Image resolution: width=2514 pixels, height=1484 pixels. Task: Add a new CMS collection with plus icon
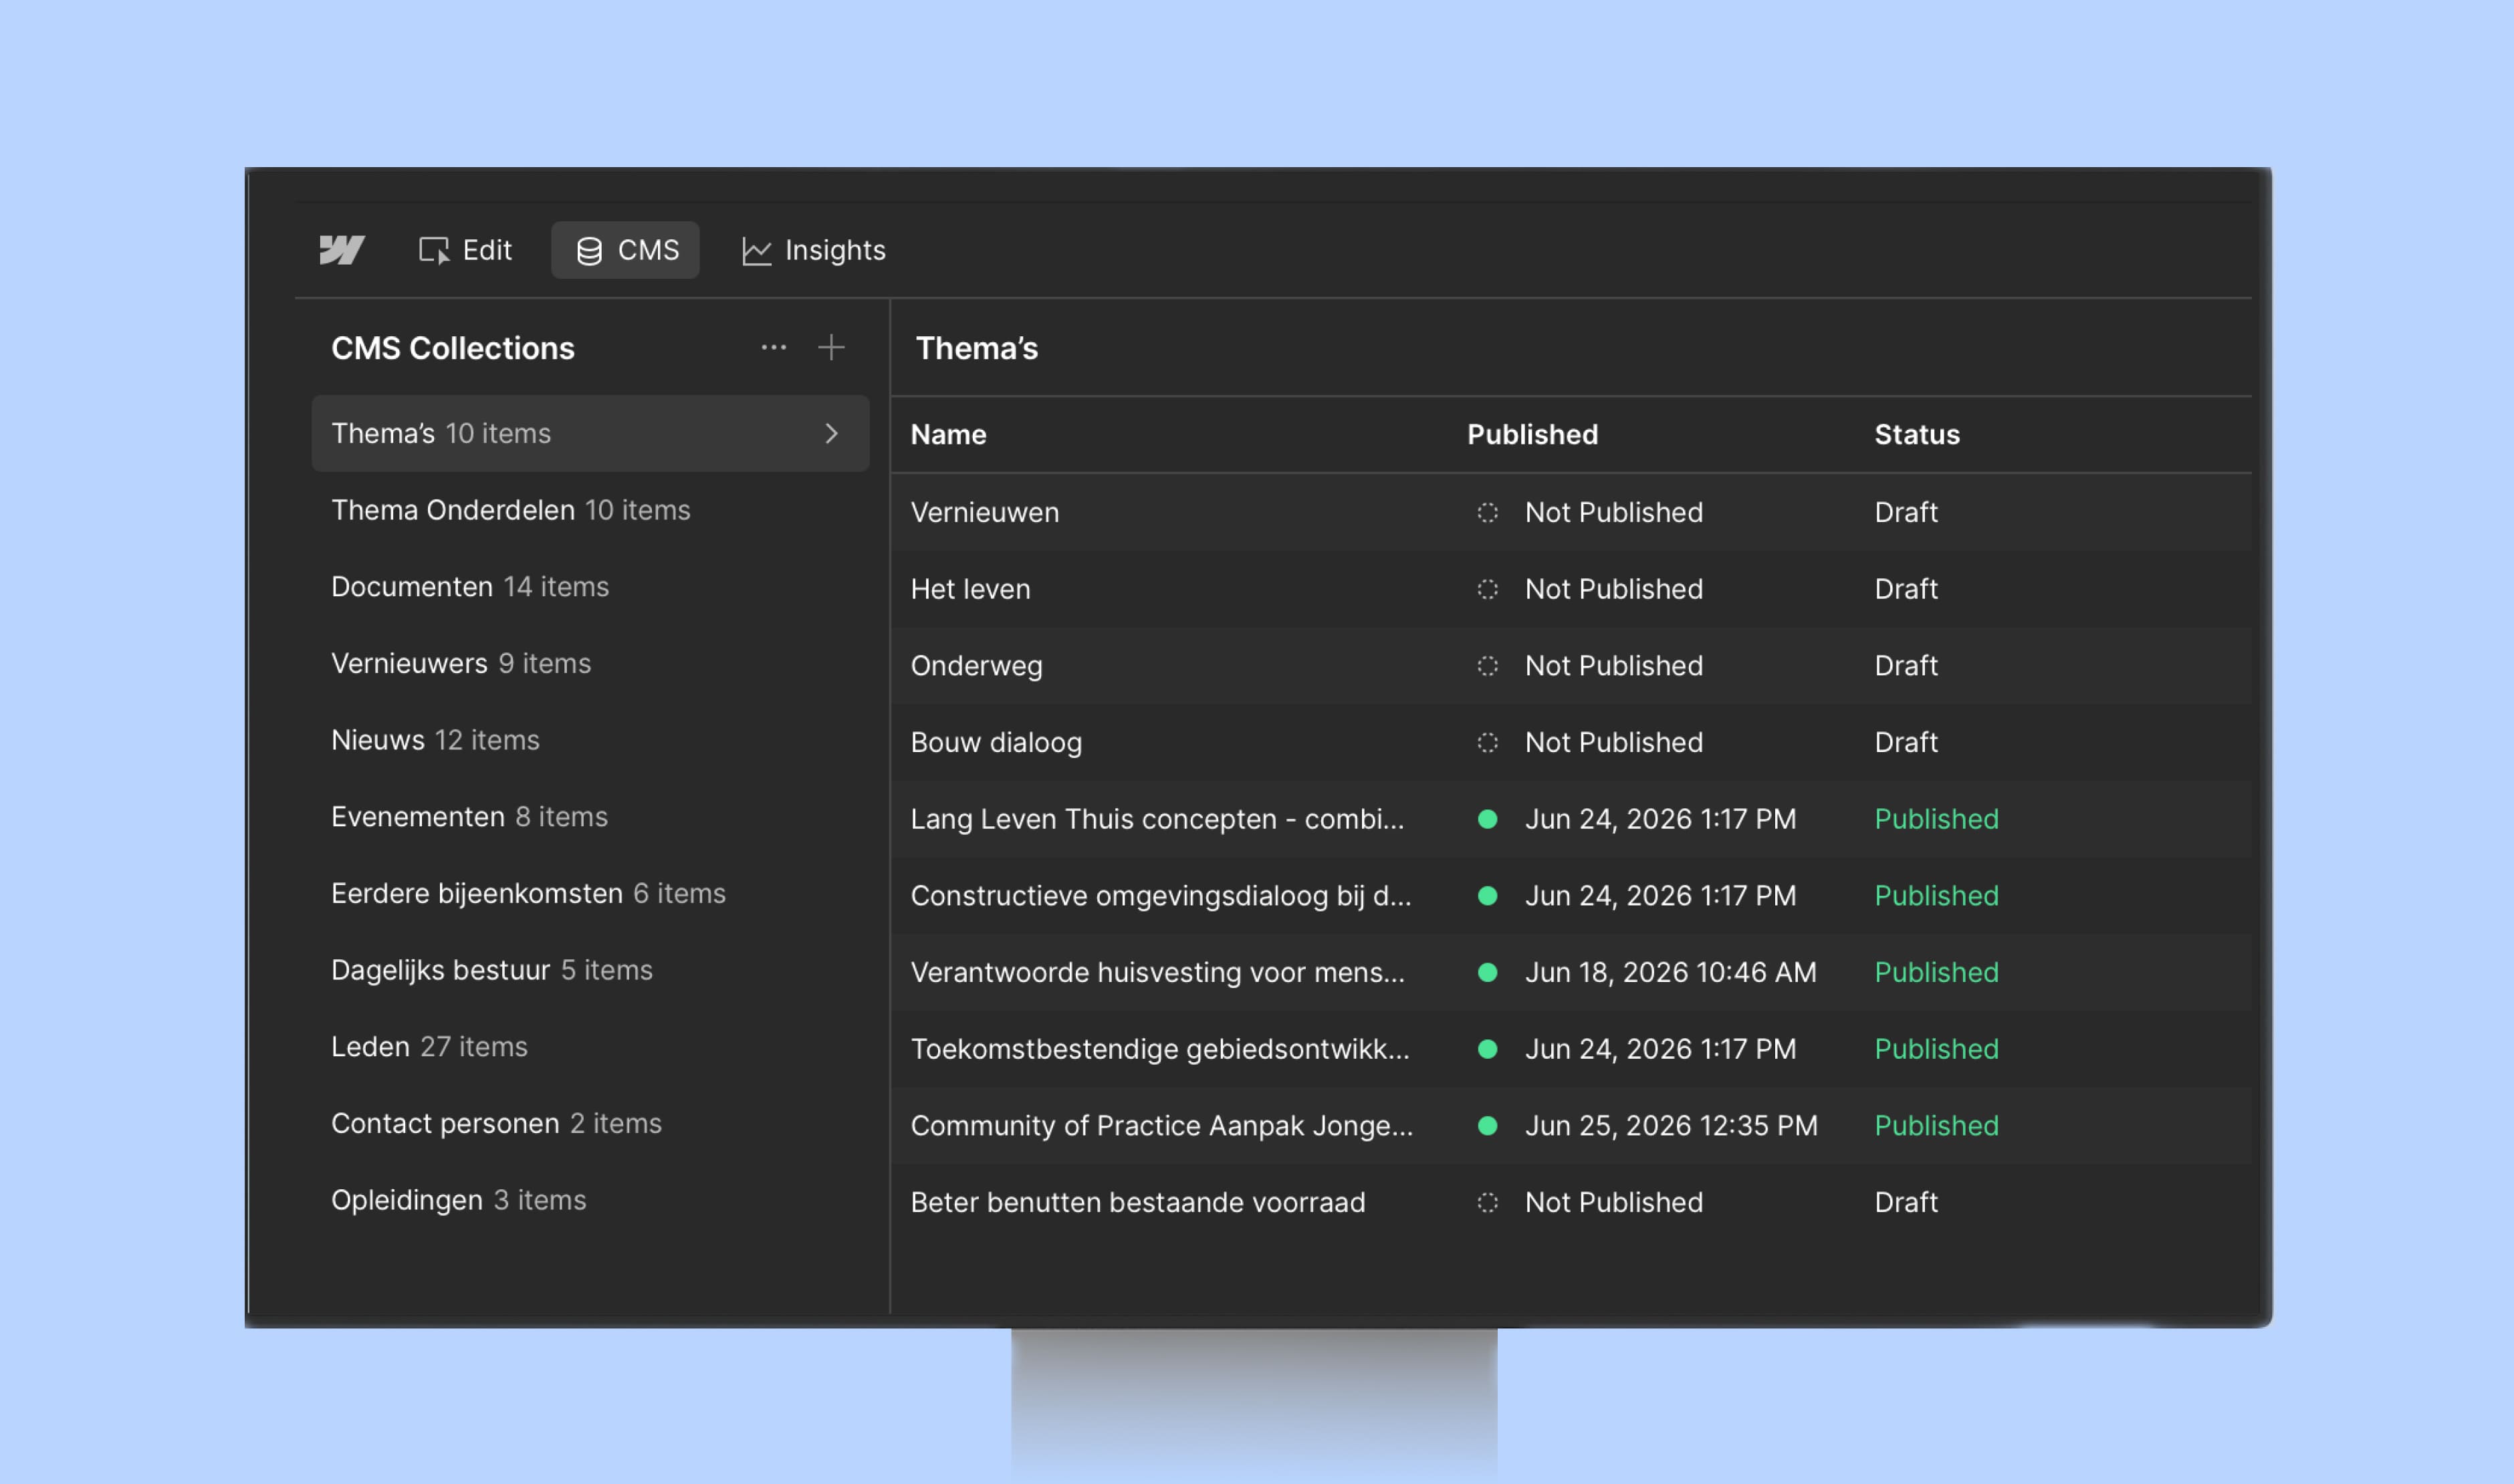pos(831,348)
